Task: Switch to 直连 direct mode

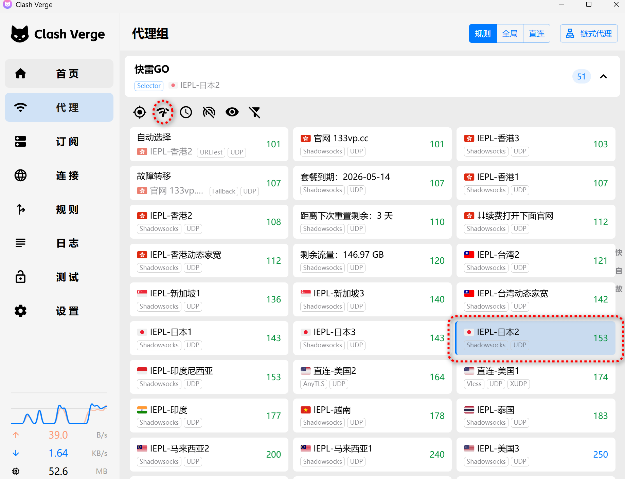Action: (537, 34)
